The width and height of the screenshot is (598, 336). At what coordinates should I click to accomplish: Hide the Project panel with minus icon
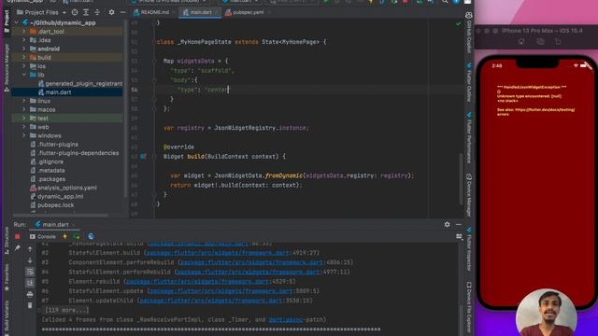pos(122,12)
